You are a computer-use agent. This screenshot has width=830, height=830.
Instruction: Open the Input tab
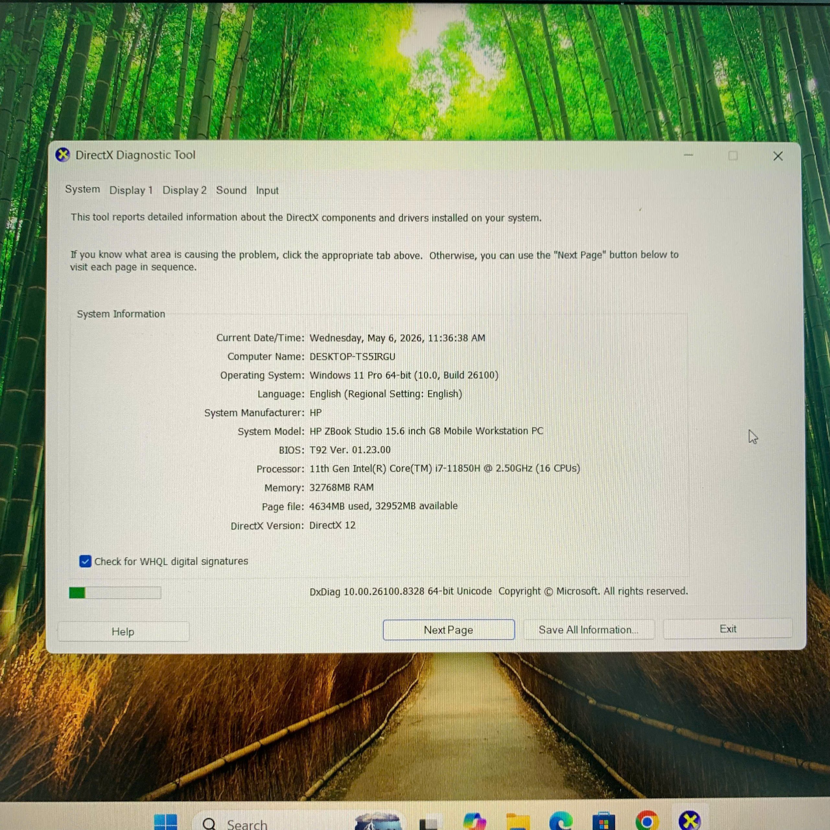click(x=267, y=190)
